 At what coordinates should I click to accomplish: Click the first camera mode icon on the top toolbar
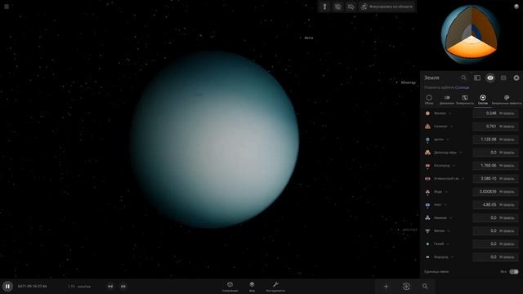point(324,7)
